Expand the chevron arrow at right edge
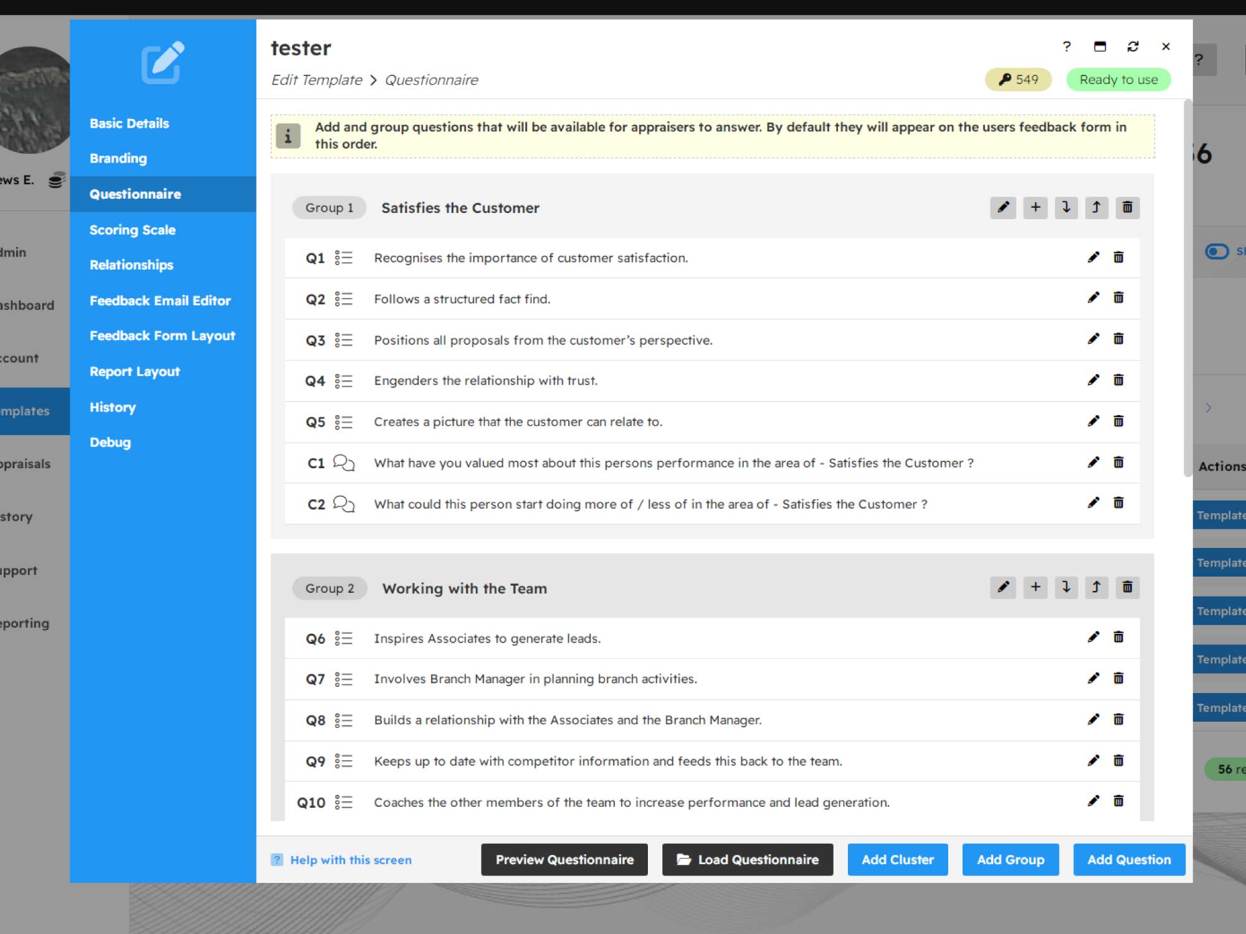The image size is (1246, 934). pos(1208,408)
